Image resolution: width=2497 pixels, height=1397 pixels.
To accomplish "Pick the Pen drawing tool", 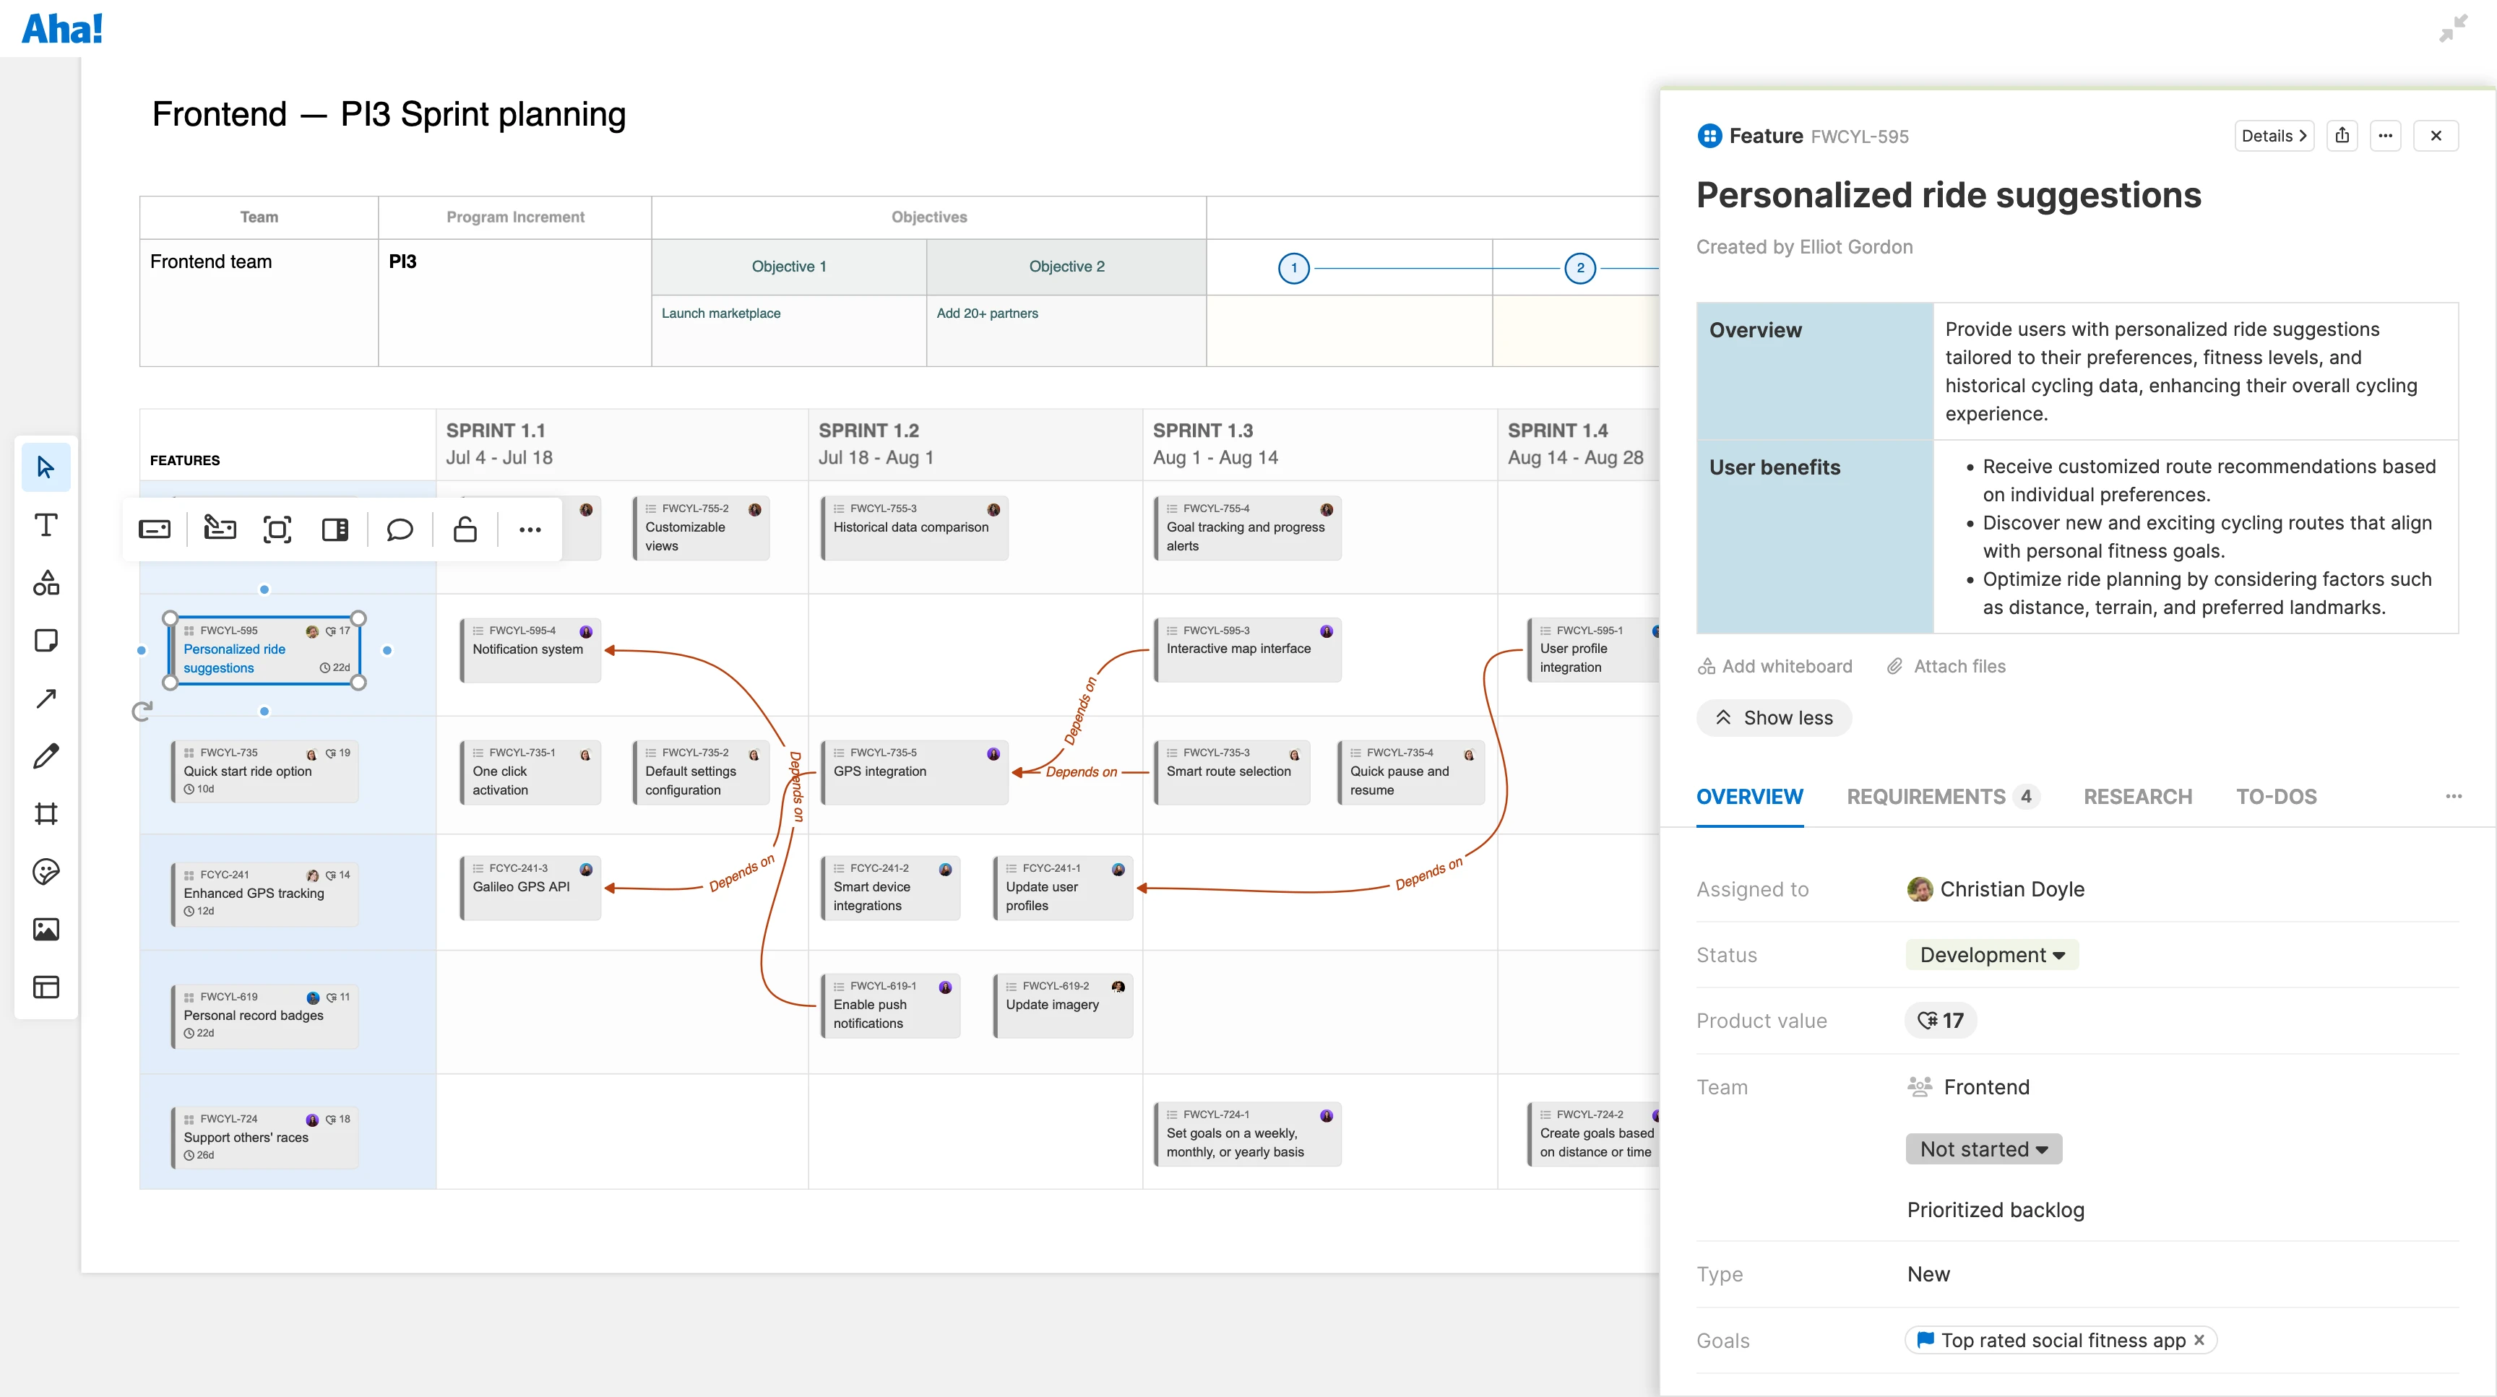I will coord(45,756).
